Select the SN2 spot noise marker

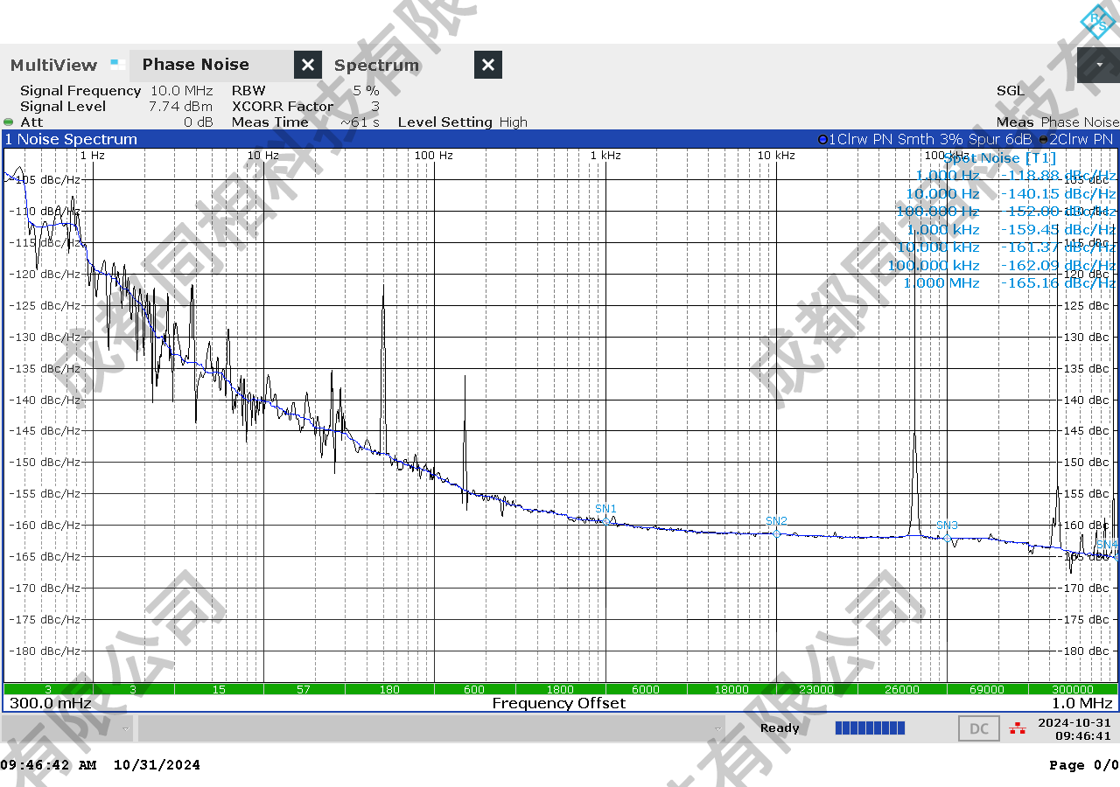coord(776,533)
